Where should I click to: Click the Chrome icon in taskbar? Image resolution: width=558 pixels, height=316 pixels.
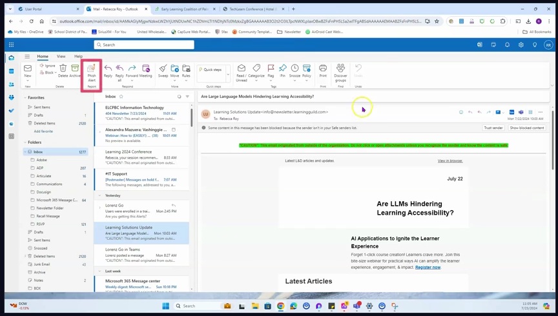[x=281, y=306]
